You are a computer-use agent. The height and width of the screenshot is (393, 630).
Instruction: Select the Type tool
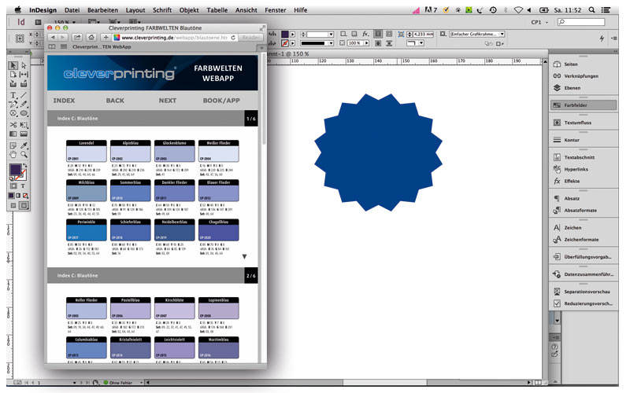pos(13,95)
